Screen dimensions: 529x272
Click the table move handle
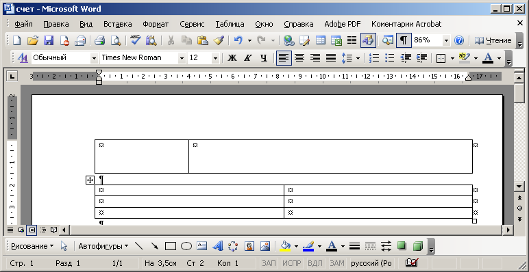tap(90, 180)
